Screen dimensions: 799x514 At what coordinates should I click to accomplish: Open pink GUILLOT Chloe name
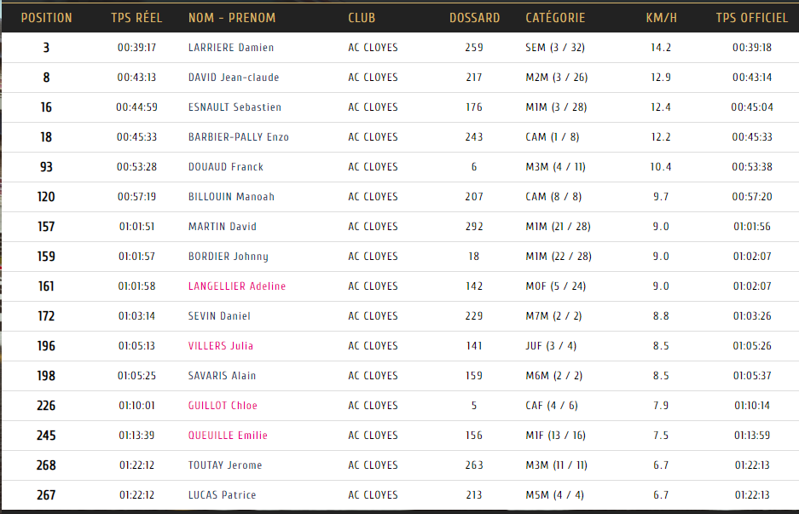tap(223, 406)
